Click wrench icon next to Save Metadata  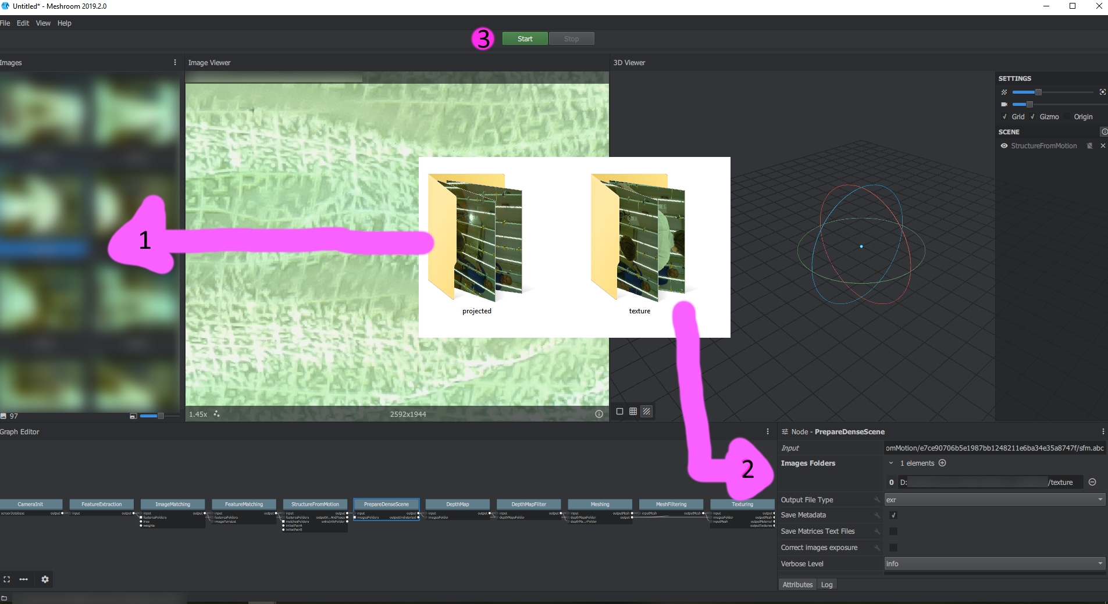[x=877, y=515]
